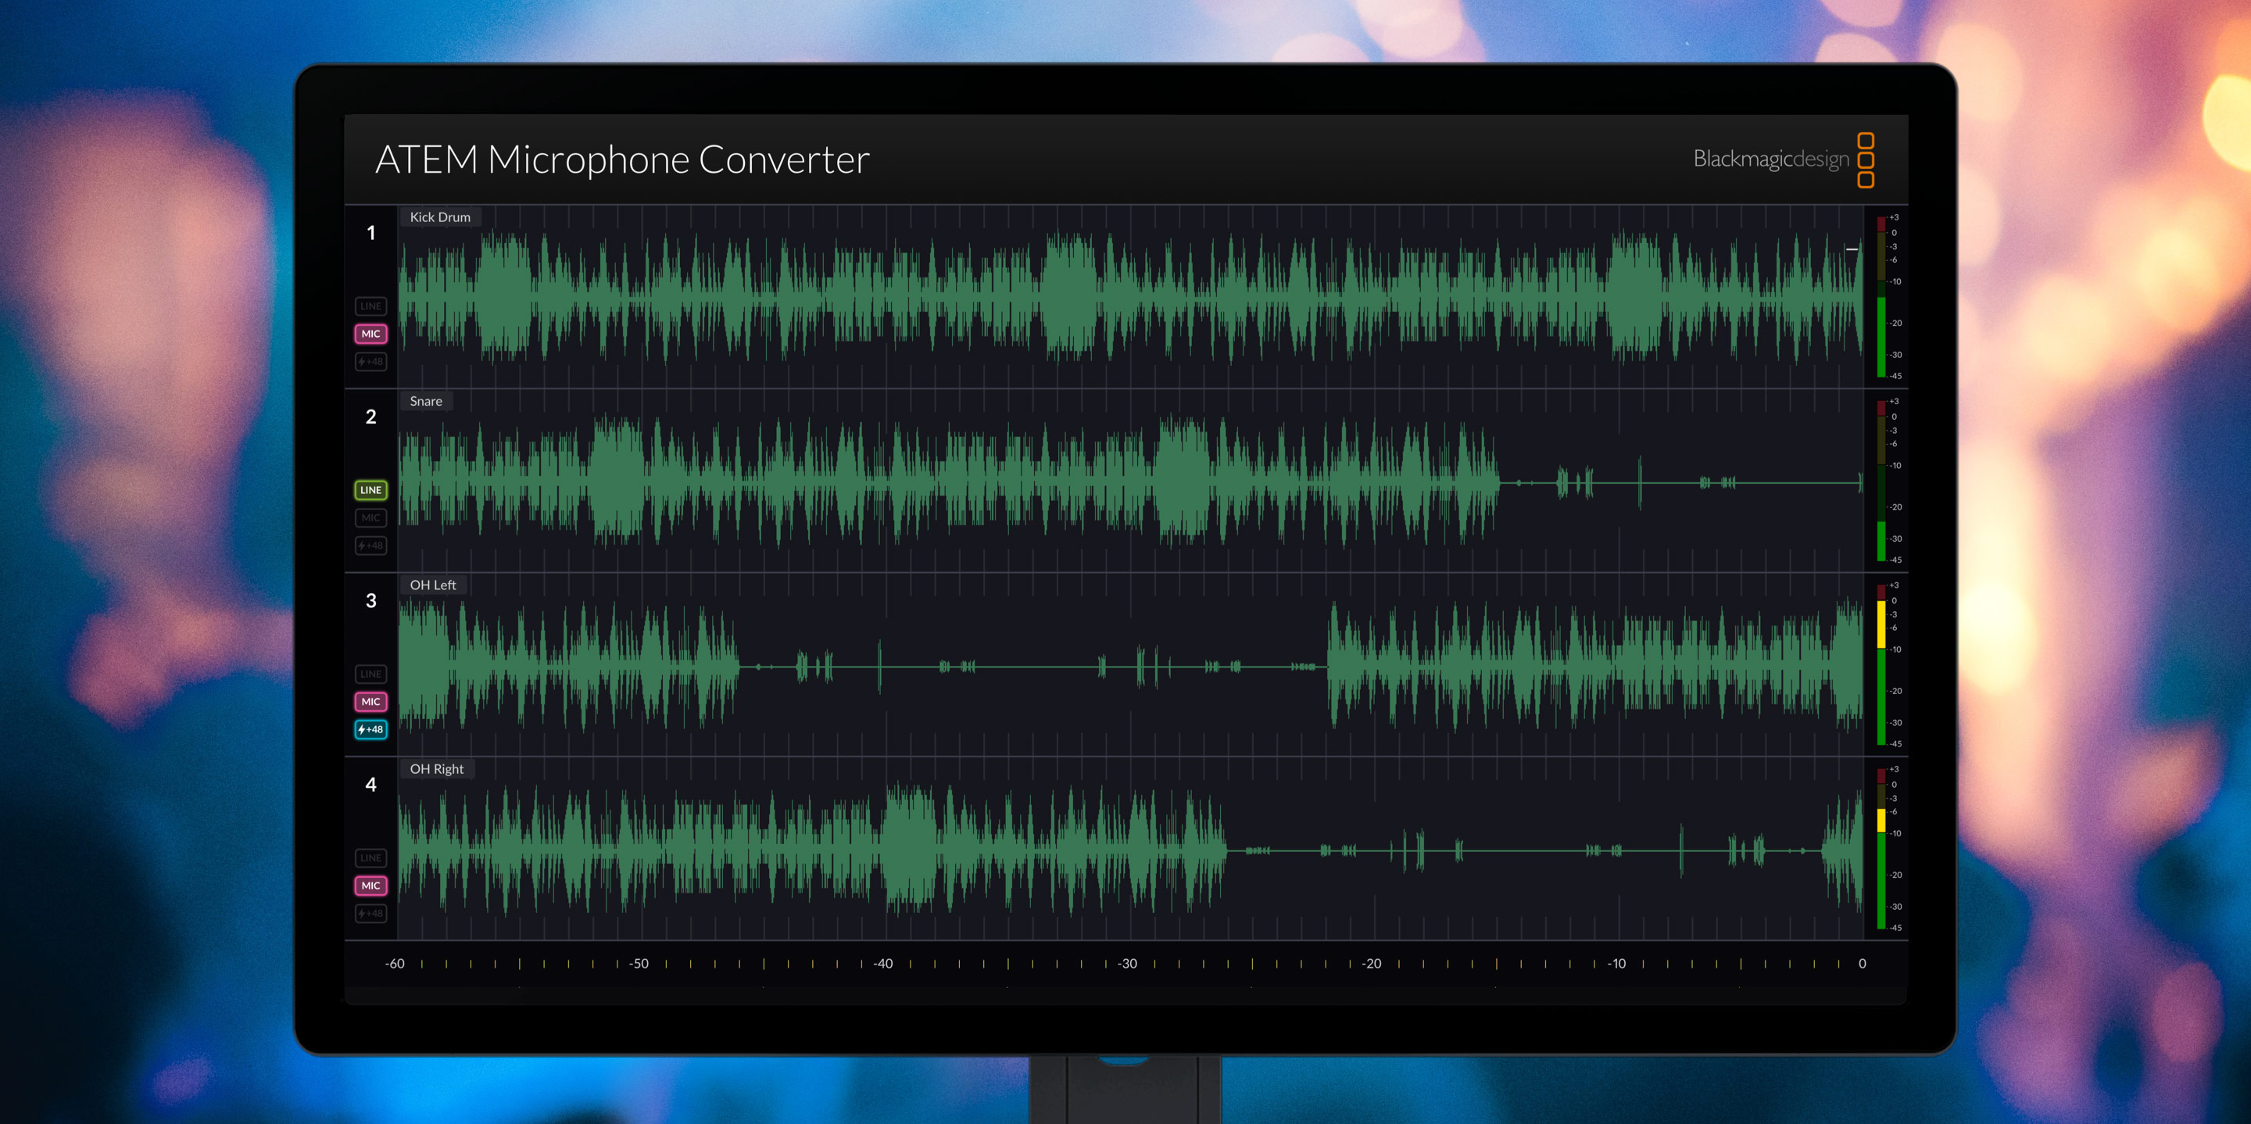This screenshot has height=1124, width=2251.
Task: Click the OH Right channel name label
Action: (x=437, y=768)
